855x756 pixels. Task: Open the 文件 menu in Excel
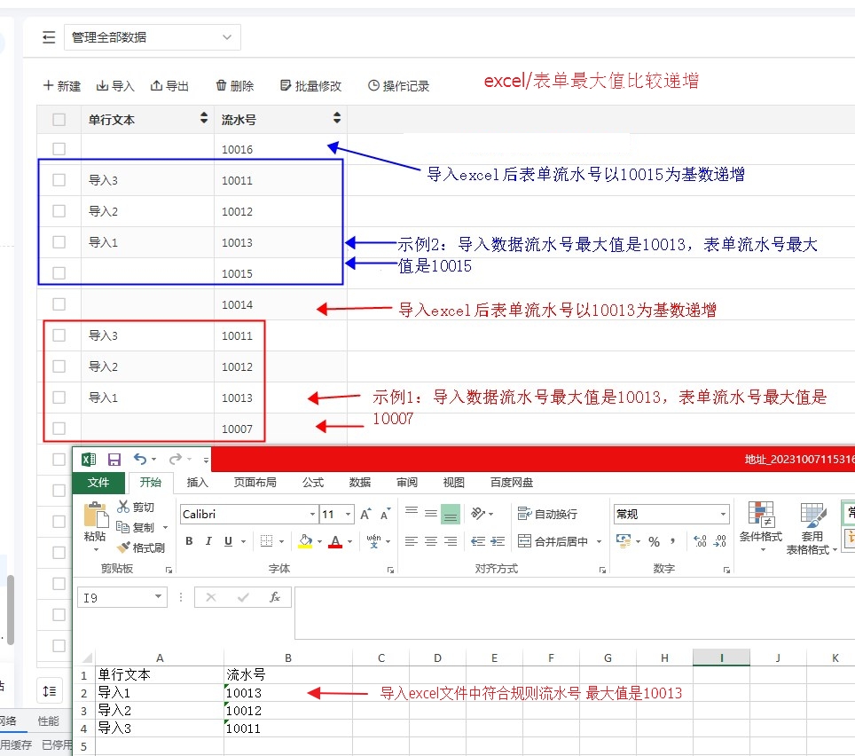pyautogui.click(x=98, y=483)
